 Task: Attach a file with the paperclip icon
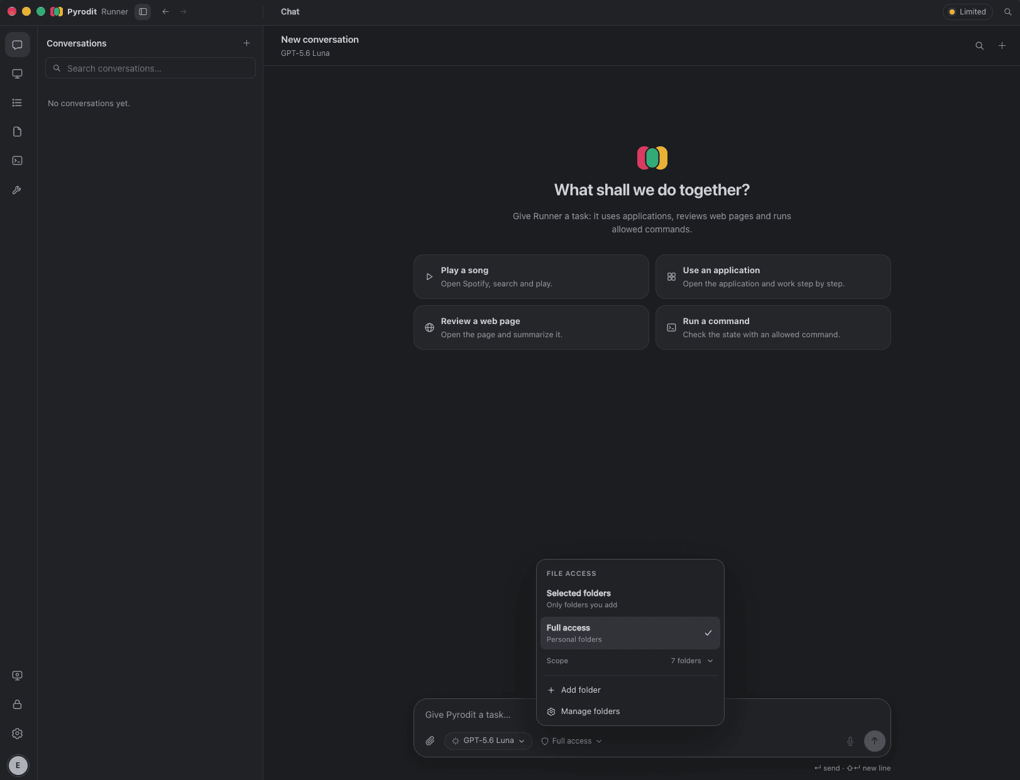430,741
